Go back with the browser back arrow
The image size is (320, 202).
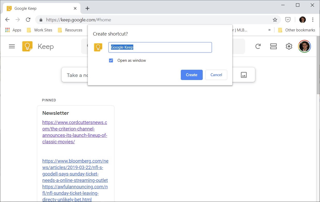pyautogui.click(x=7, y=20)
